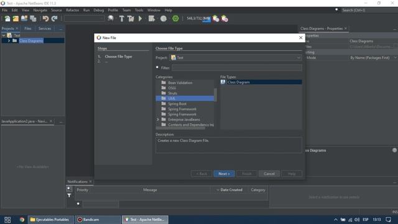Click the memory usage bar in toolbar
Screen dimensions: 398x224
pyautogui.click(x=198, y=19)
